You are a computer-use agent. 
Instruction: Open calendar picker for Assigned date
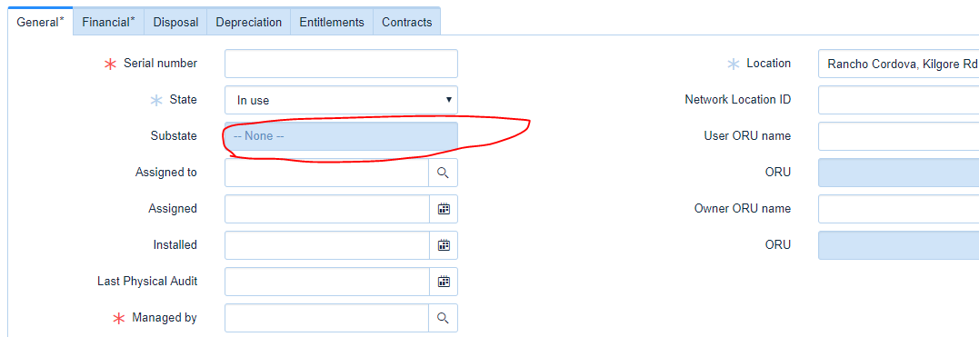[x=444, y=209]
